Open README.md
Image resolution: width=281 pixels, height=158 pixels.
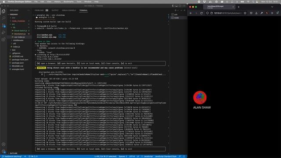(18, 66)
